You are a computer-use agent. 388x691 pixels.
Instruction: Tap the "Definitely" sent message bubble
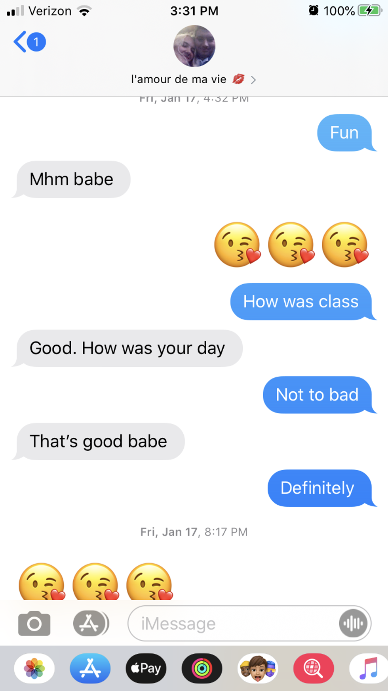click(320, 488)
